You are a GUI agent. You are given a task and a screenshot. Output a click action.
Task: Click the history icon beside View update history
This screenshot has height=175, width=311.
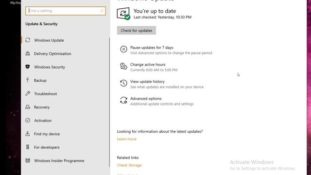123,83
